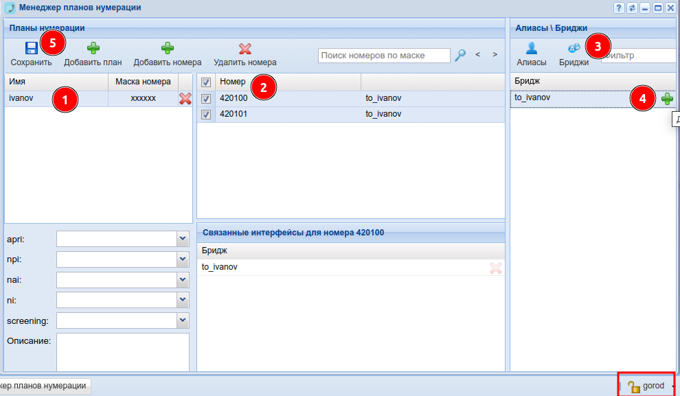Click the Бридж column header in right panel

coord(592,81)
